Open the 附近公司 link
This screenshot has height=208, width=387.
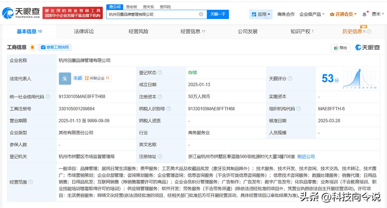tap(306, 156)
